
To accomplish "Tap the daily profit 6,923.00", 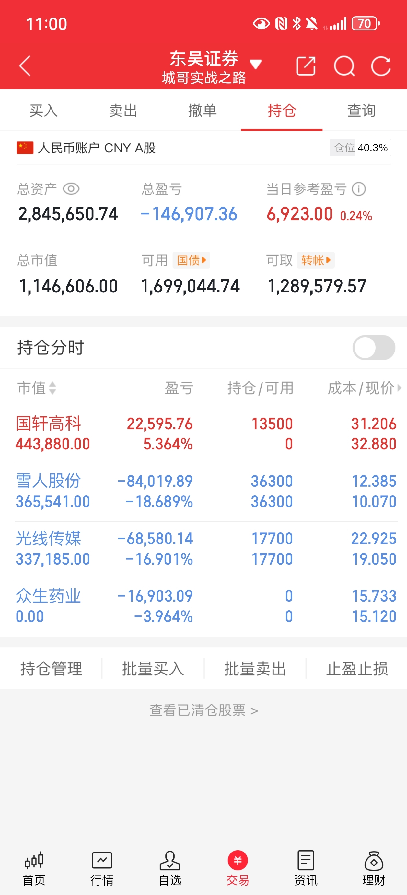I will [x=299, y=214].
